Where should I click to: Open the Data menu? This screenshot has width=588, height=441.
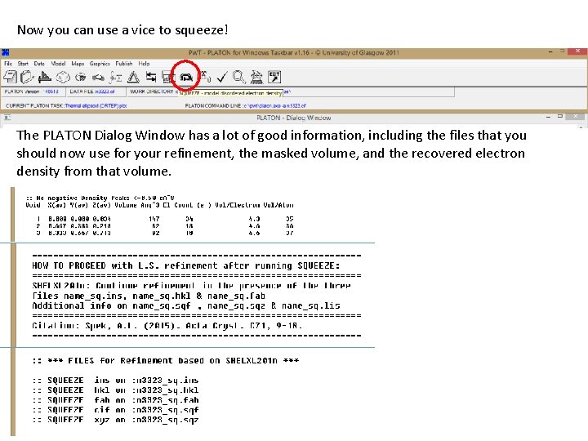click(39, 64)
